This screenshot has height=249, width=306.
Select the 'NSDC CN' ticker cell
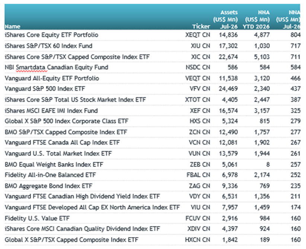coord(198,67)
